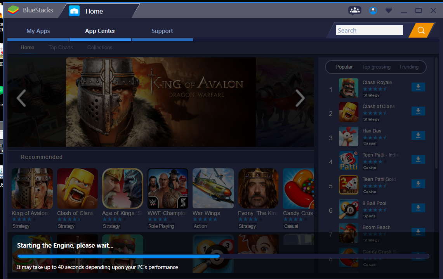This screenshot has height=279, width=443.
Task: Expand the title bar dropdown menu arrow
Action: (389, 11)
